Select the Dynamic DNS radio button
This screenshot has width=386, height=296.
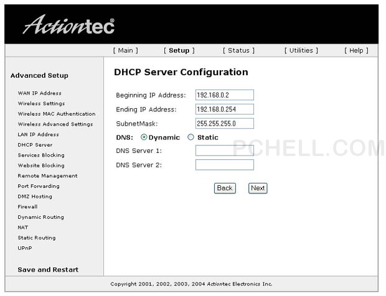click(144, 137)
